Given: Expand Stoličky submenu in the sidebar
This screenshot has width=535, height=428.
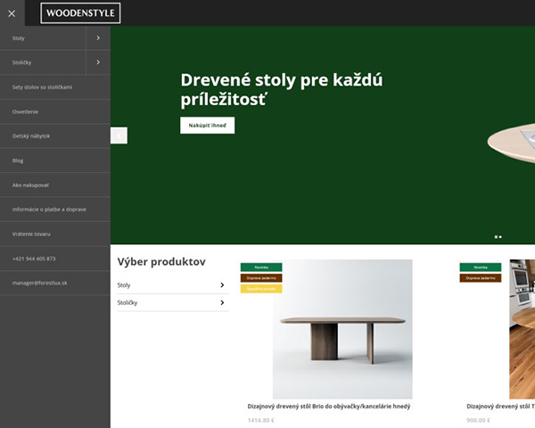Looking at the screenshot, I should pos(98,62).
